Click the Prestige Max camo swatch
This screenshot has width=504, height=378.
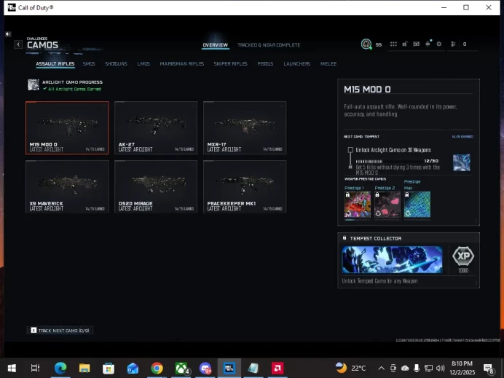click(417, 205)
